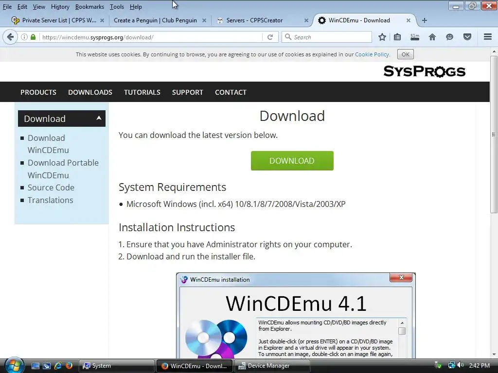
Task: Click the System Requirements heading
Action: coord(172,187)
